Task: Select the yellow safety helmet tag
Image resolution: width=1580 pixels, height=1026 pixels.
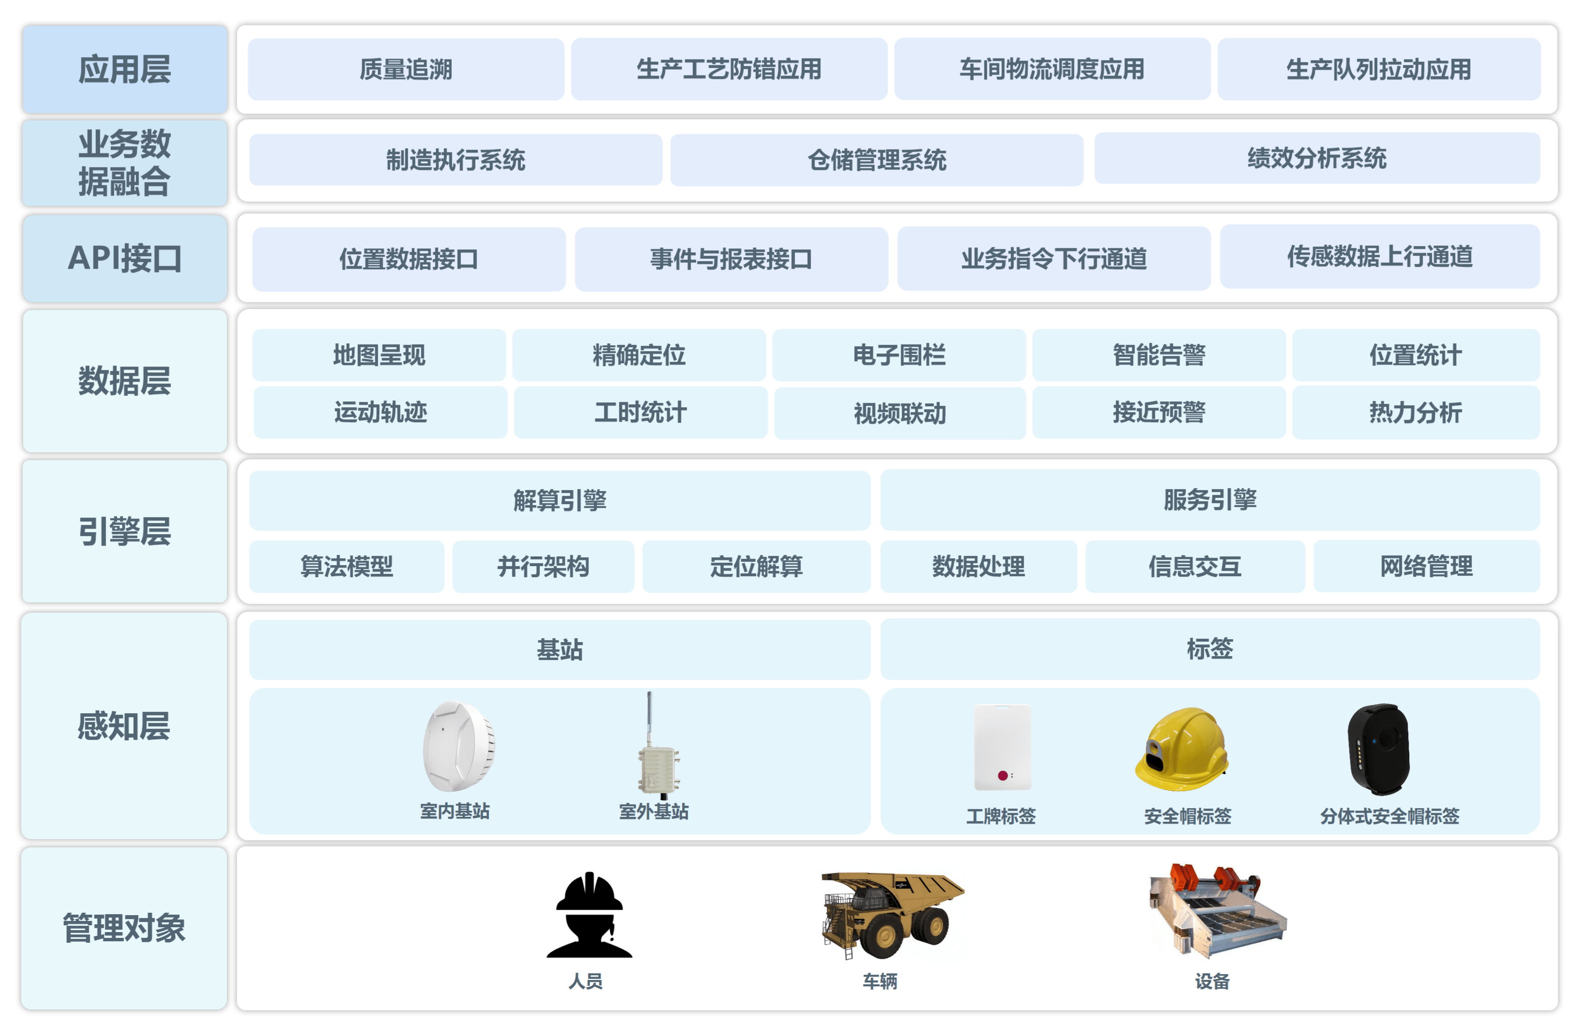Action: pyautogui.click(x=1181, y=749)
